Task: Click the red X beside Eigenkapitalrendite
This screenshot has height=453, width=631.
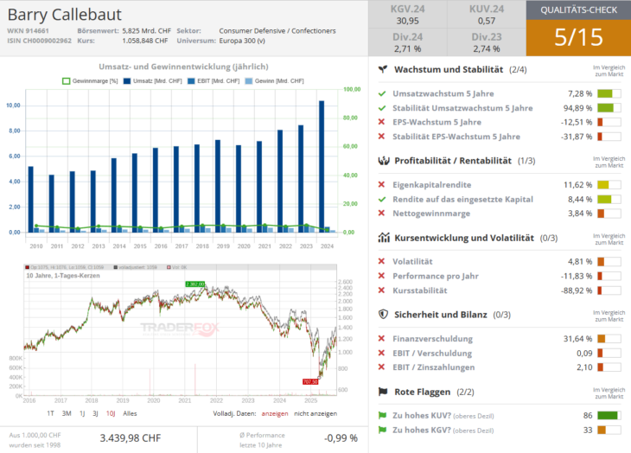Action: [x=382, y=184]
